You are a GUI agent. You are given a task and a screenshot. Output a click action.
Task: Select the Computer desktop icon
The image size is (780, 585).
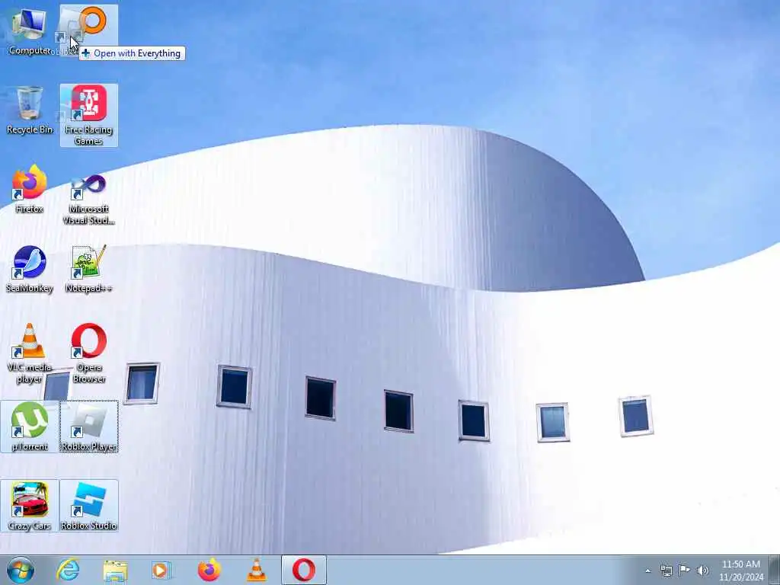click(x=30, y=30)
